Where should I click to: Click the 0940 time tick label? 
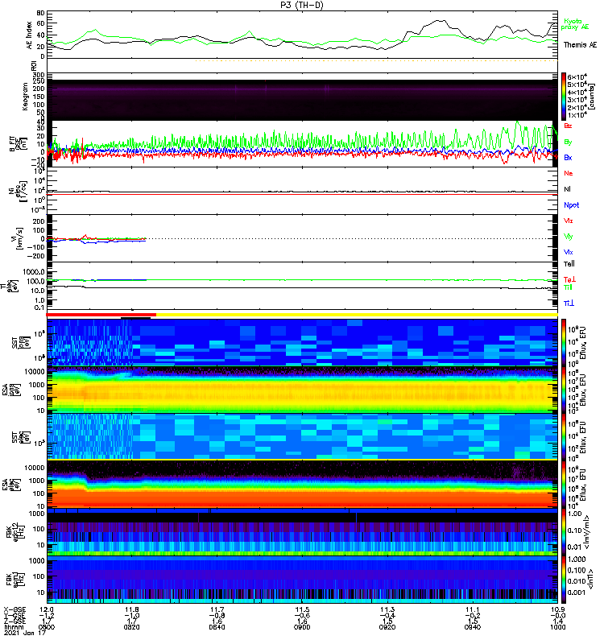click(473, 627)
